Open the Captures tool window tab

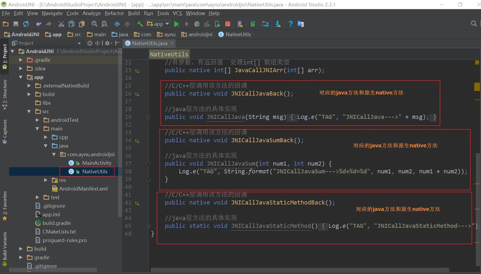[5, 131]
